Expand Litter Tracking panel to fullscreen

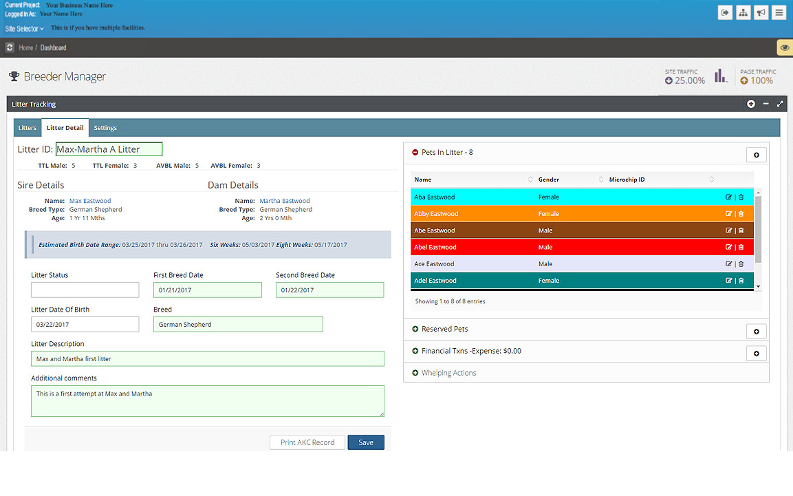click(780, 104)
